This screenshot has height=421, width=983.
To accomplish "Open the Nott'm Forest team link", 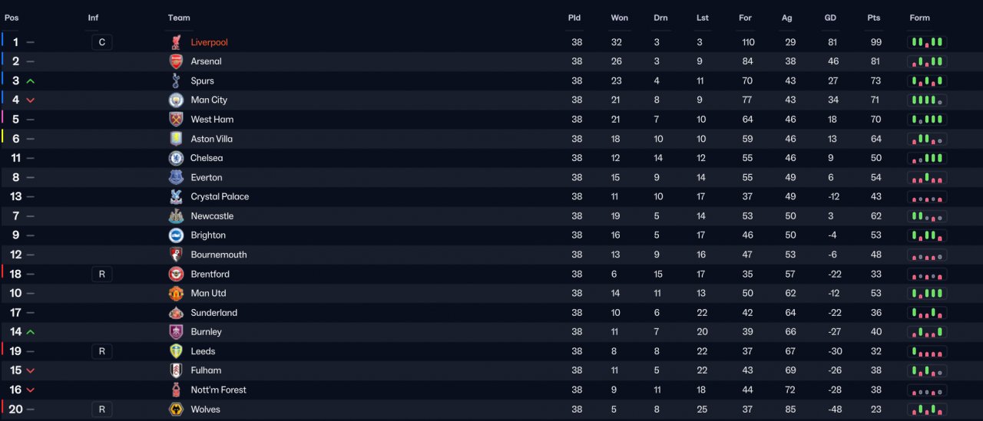I will point(218,390).
